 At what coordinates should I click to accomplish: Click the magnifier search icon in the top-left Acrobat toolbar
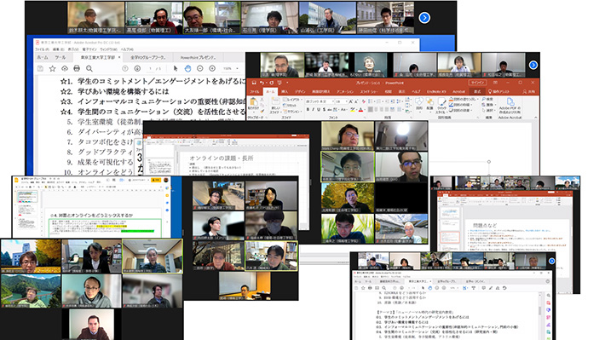(x=89, y=68)
